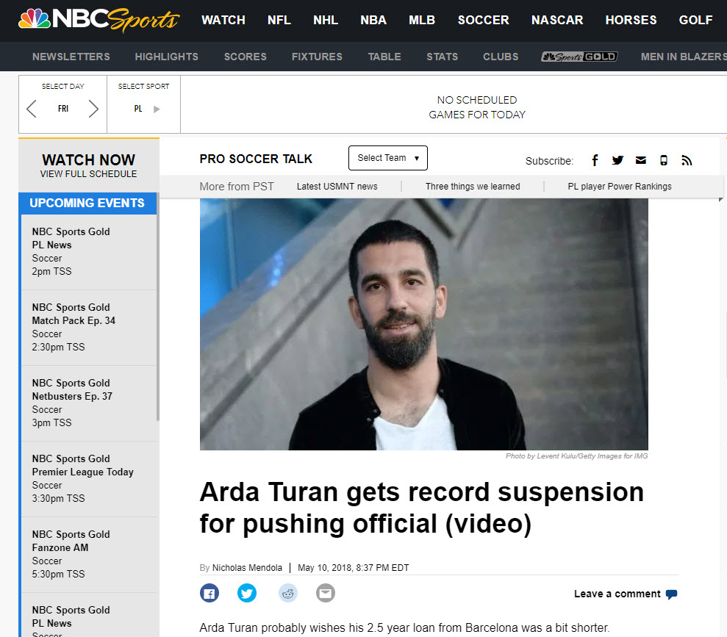
Task: Email the article using the envelope icon
Action: point(326,592)
